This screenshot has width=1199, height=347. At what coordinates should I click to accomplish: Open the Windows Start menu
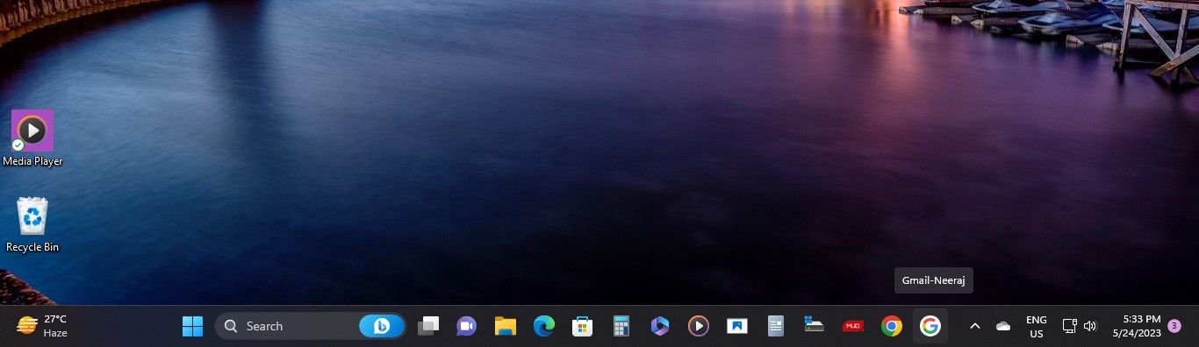[192, 326]
